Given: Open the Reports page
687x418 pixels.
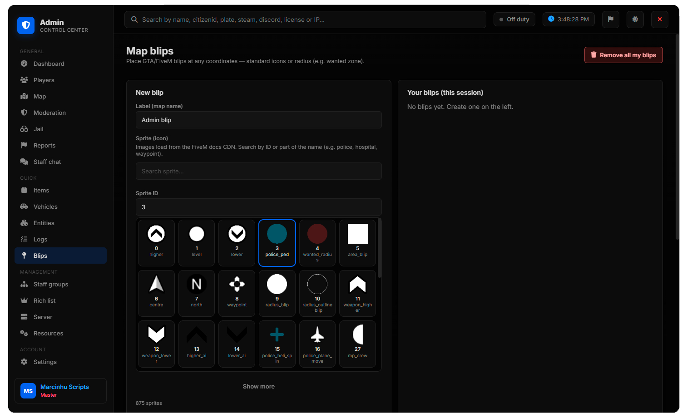Looking at the screenshot, I should pos(61,145).
